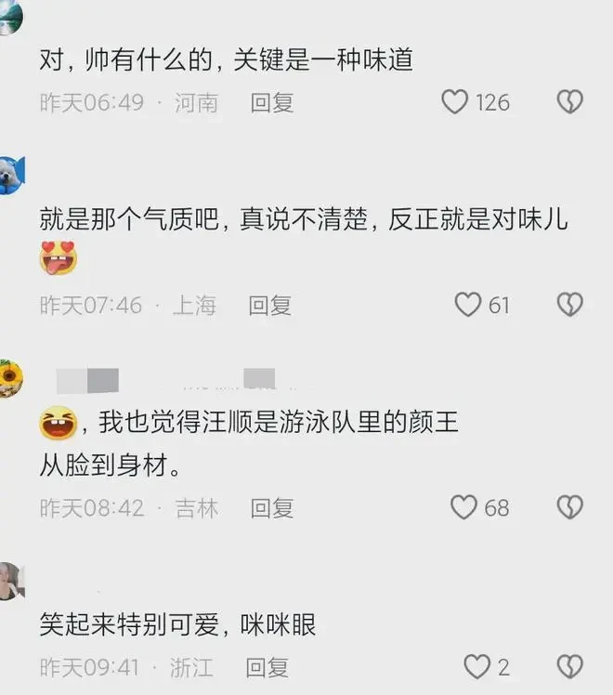Open the landscape avatar profile at top

10,17
